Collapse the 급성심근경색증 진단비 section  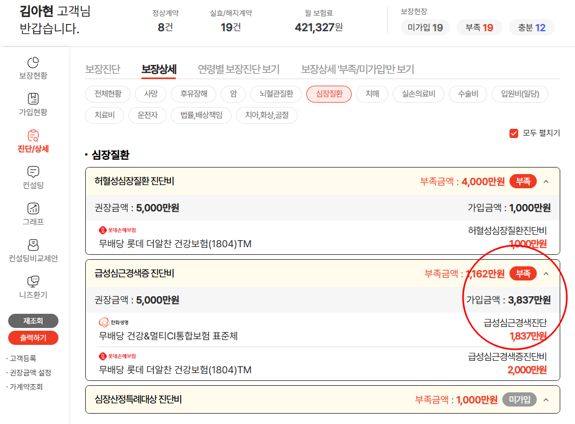[547, 274]
